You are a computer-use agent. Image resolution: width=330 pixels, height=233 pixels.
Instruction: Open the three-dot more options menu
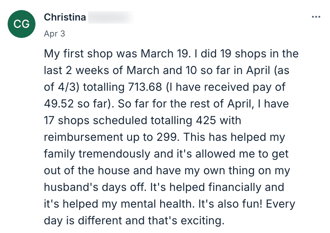click(316, 17)
